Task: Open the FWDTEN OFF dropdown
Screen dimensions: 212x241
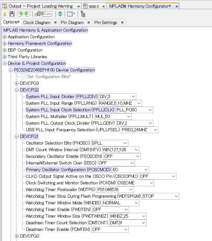Action: [x=110, y=209]
